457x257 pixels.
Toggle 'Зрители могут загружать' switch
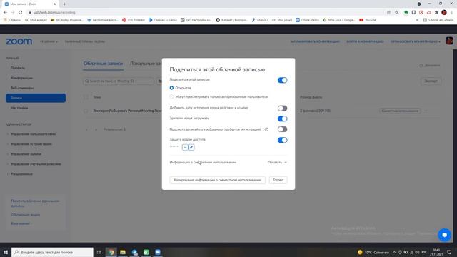point(282,119)
